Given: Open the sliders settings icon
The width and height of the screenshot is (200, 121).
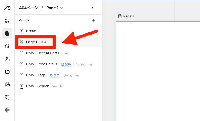Looking at the screenshot, I should click(x=7, y=97).
